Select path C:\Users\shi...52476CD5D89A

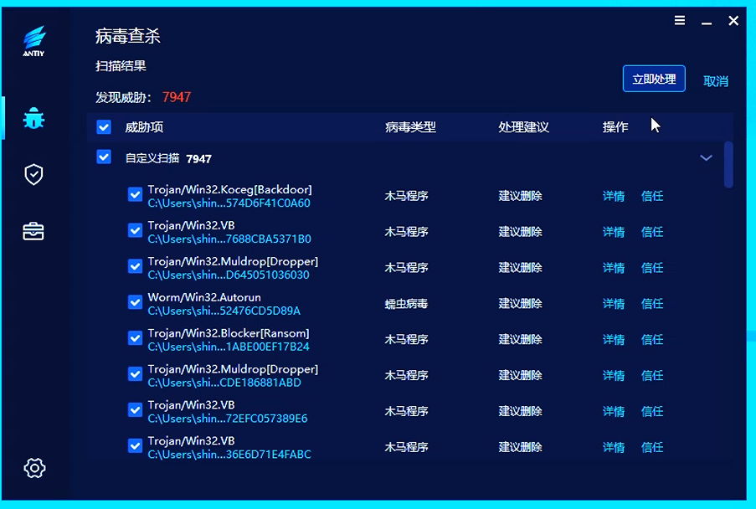[224, 311]
